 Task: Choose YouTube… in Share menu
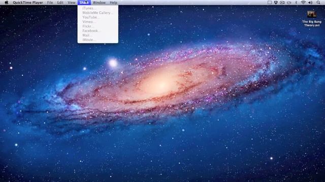(98, 17)
